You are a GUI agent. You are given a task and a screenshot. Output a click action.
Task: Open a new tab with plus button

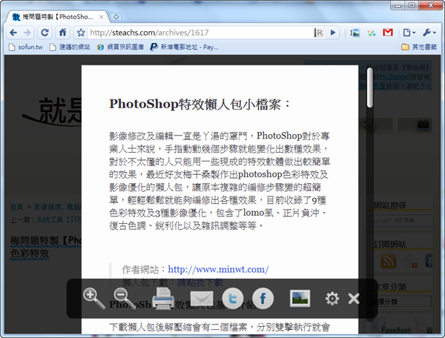click(116, 17)
